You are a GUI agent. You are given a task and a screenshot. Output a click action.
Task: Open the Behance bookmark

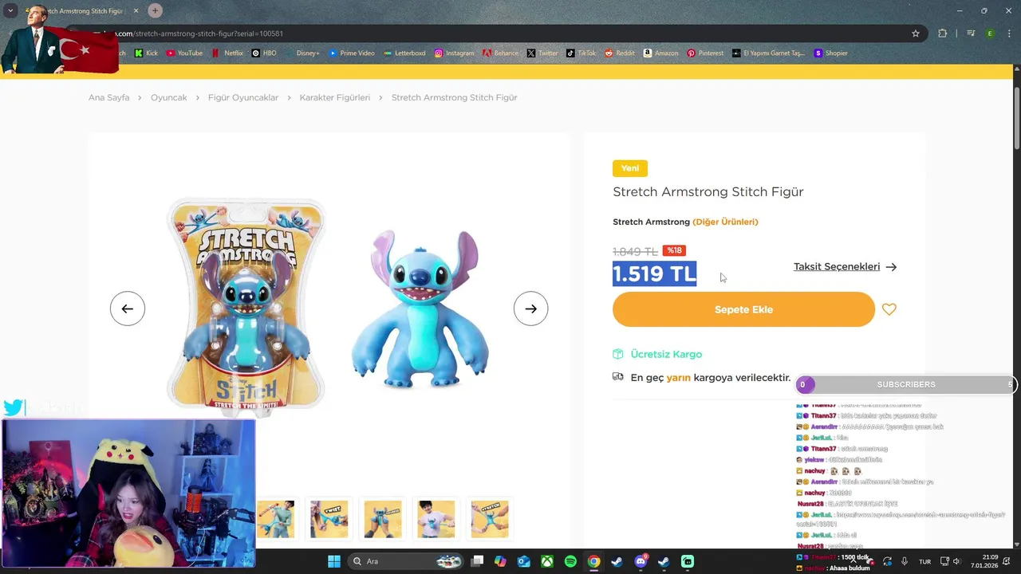(x=500, y=53)
